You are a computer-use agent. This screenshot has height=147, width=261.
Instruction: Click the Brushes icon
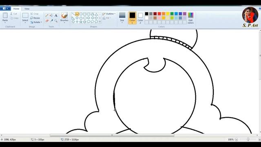pos(64,16)
